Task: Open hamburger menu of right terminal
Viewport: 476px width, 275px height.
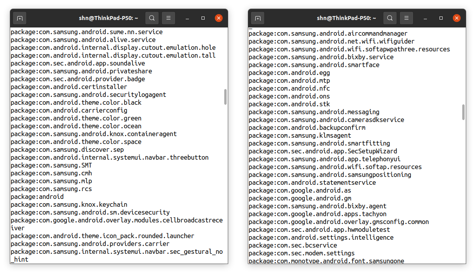Action: pyautogui.click(x=406, y=18)
